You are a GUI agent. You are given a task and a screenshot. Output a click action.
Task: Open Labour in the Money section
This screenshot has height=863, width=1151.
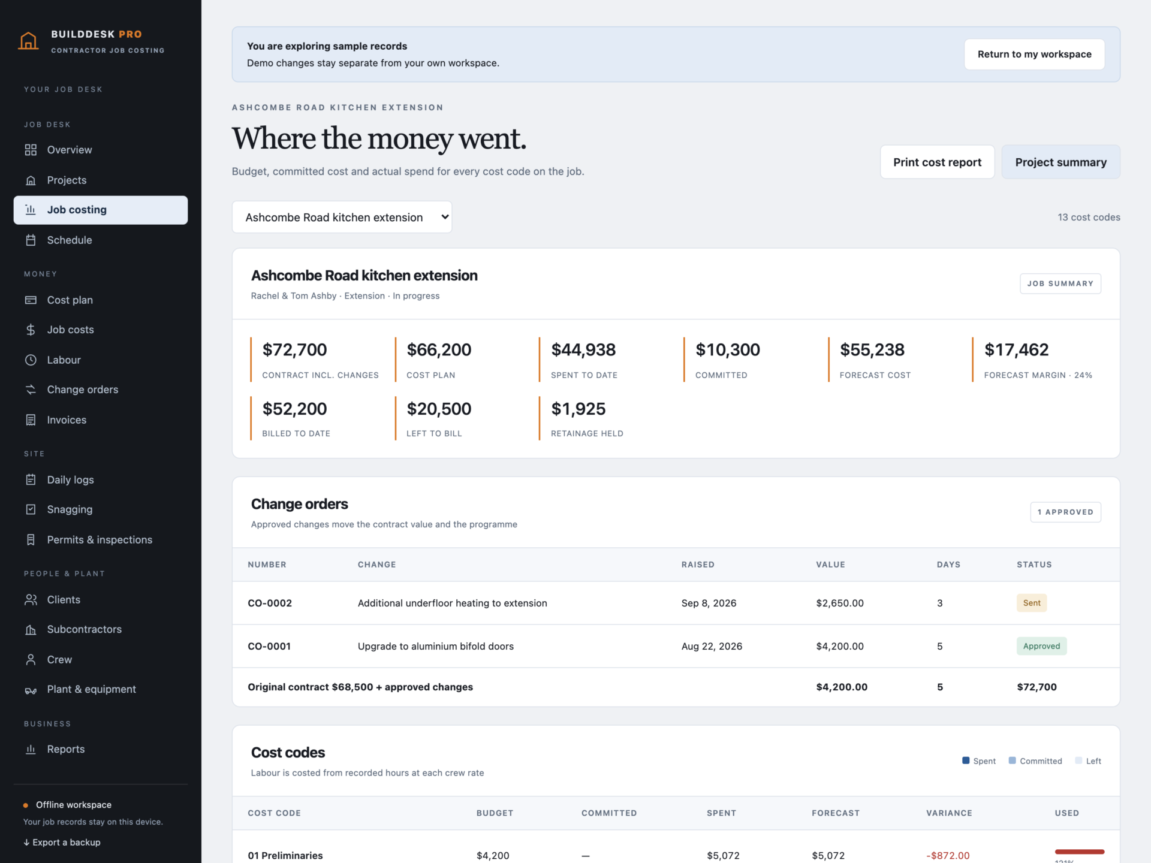[101, 360]
